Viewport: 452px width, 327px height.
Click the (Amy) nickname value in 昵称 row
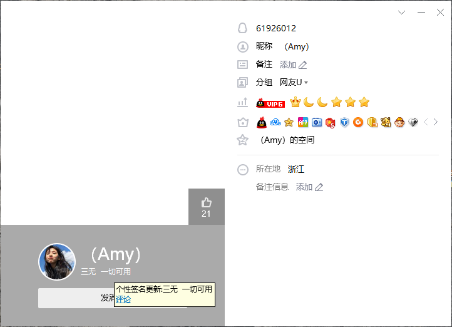pyautogui.click(x=296, y=46)
